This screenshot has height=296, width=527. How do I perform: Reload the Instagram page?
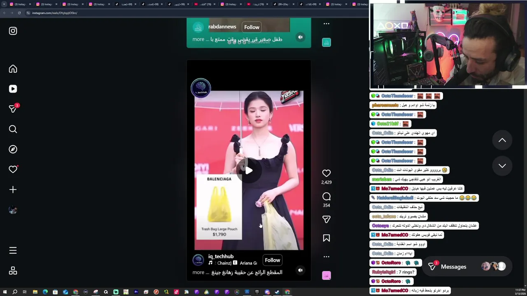[19, 13]
